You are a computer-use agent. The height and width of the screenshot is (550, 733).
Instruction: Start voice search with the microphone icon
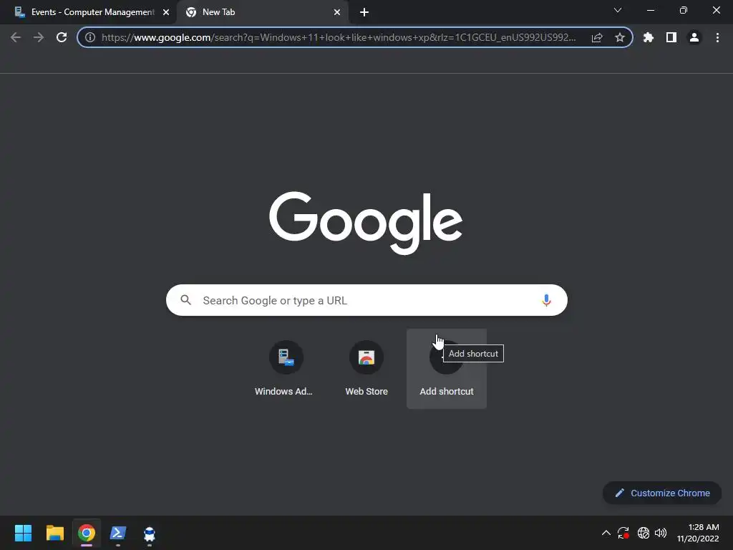(x=546, y=300)
